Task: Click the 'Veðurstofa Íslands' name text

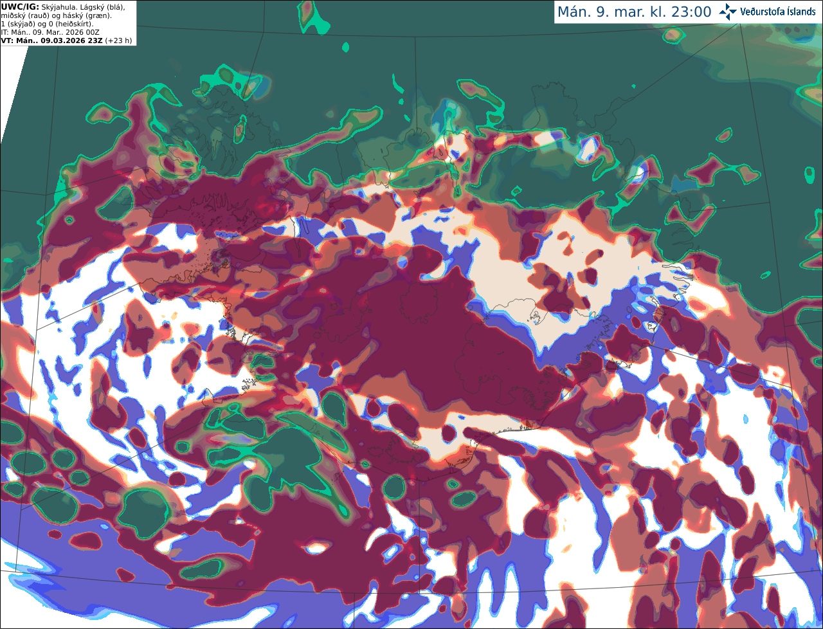Action: [x=778, y=12]
